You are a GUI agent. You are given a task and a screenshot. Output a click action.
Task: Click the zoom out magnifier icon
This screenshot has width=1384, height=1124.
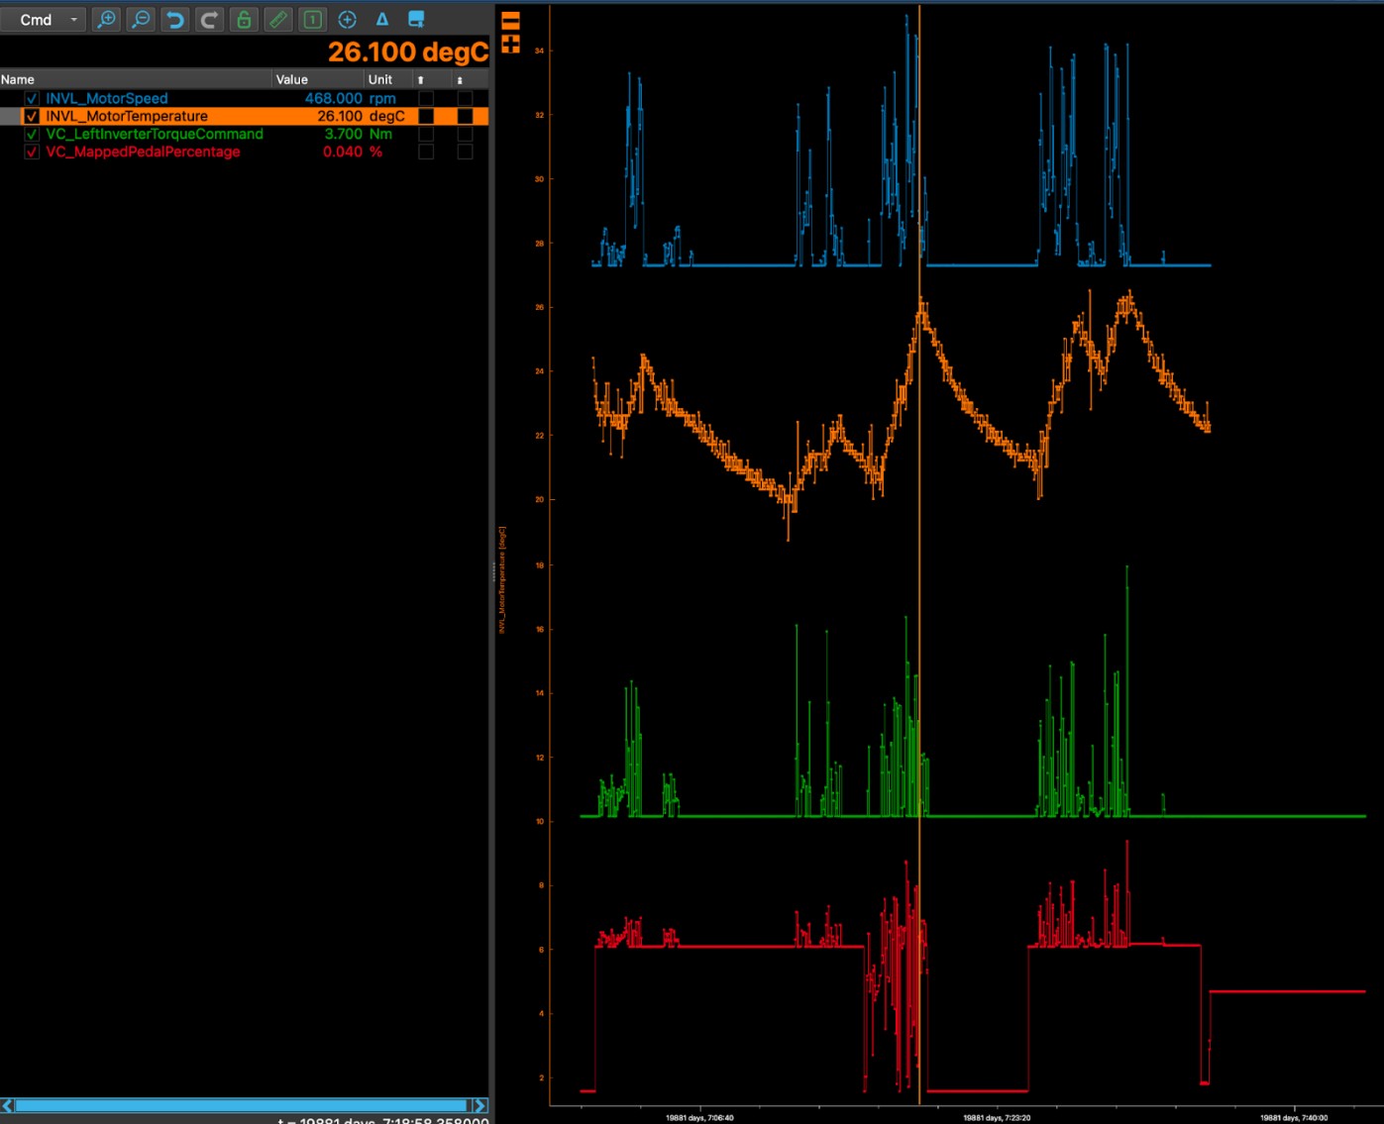click(141, 19)
